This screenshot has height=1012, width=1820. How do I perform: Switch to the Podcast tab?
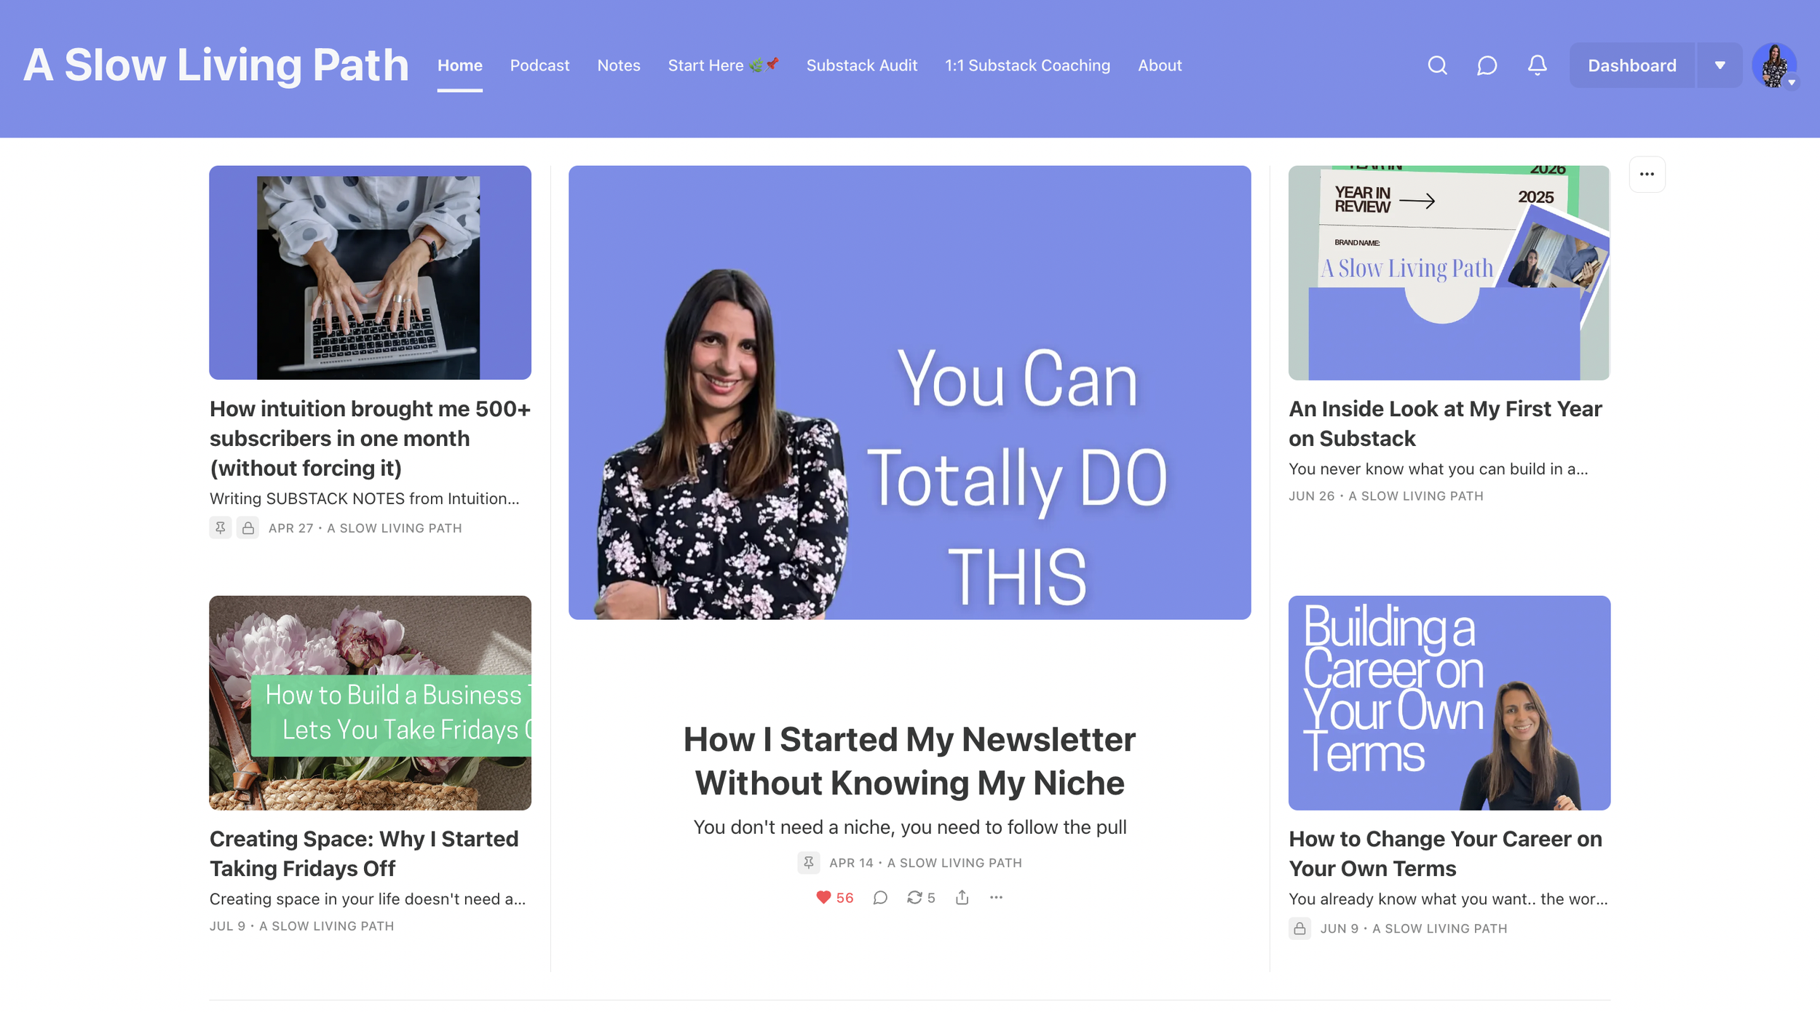point(539,65)
